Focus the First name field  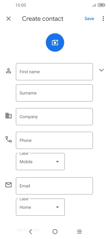pyautogui.click(x=54, y=72)
